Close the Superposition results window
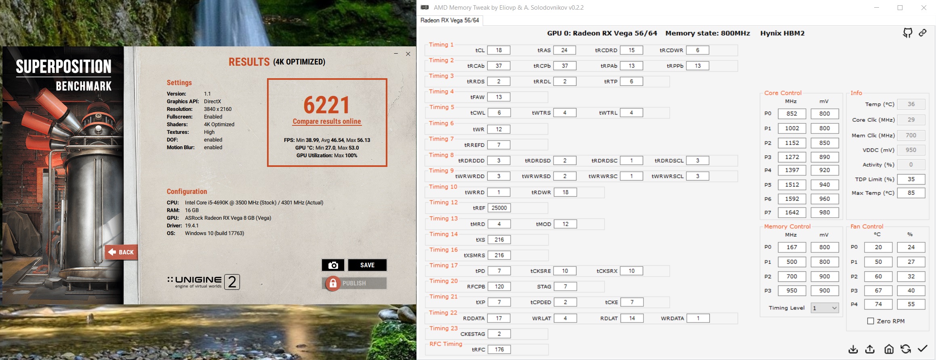The height and width of the screenshot is (360, 936). (x=408, y=54)
